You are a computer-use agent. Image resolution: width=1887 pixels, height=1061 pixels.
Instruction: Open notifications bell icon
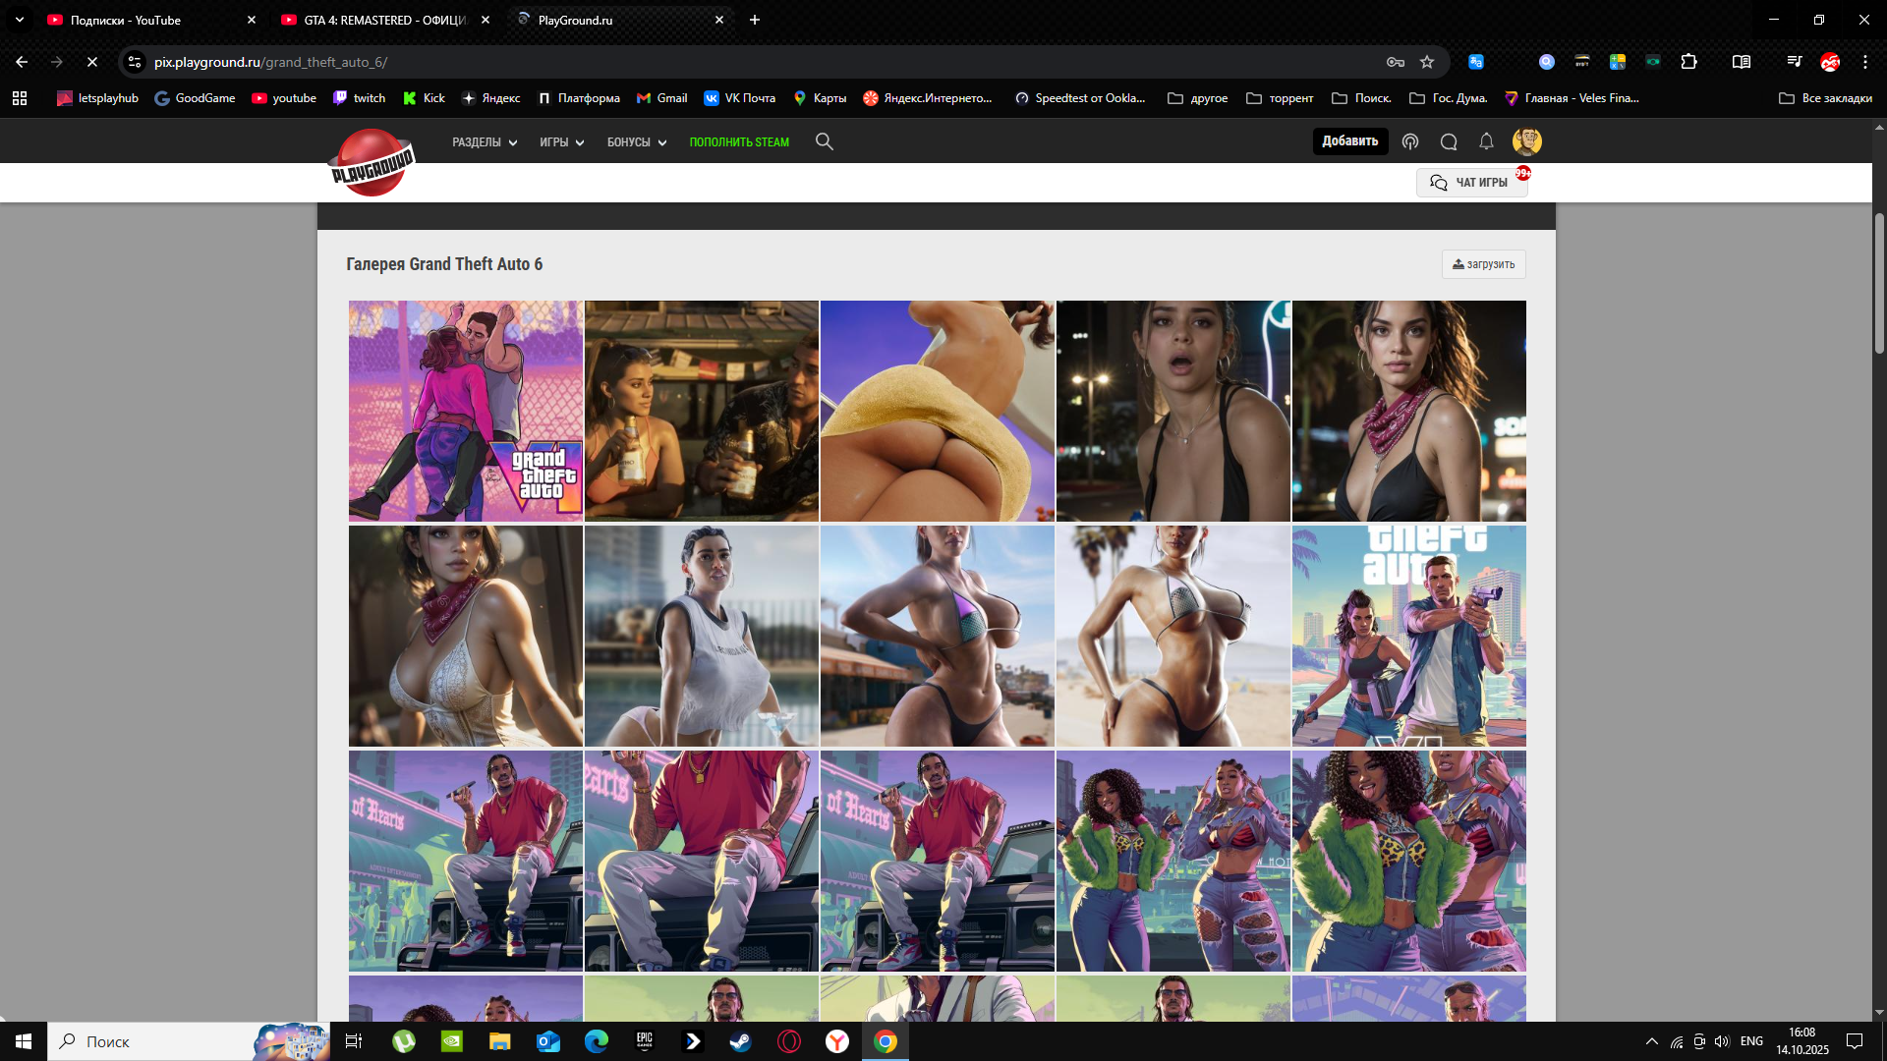(x=1486, y=141)
